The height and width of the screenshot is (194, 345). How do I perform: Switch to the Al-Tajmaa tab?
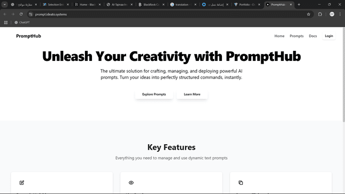click(x=119, y=4)
